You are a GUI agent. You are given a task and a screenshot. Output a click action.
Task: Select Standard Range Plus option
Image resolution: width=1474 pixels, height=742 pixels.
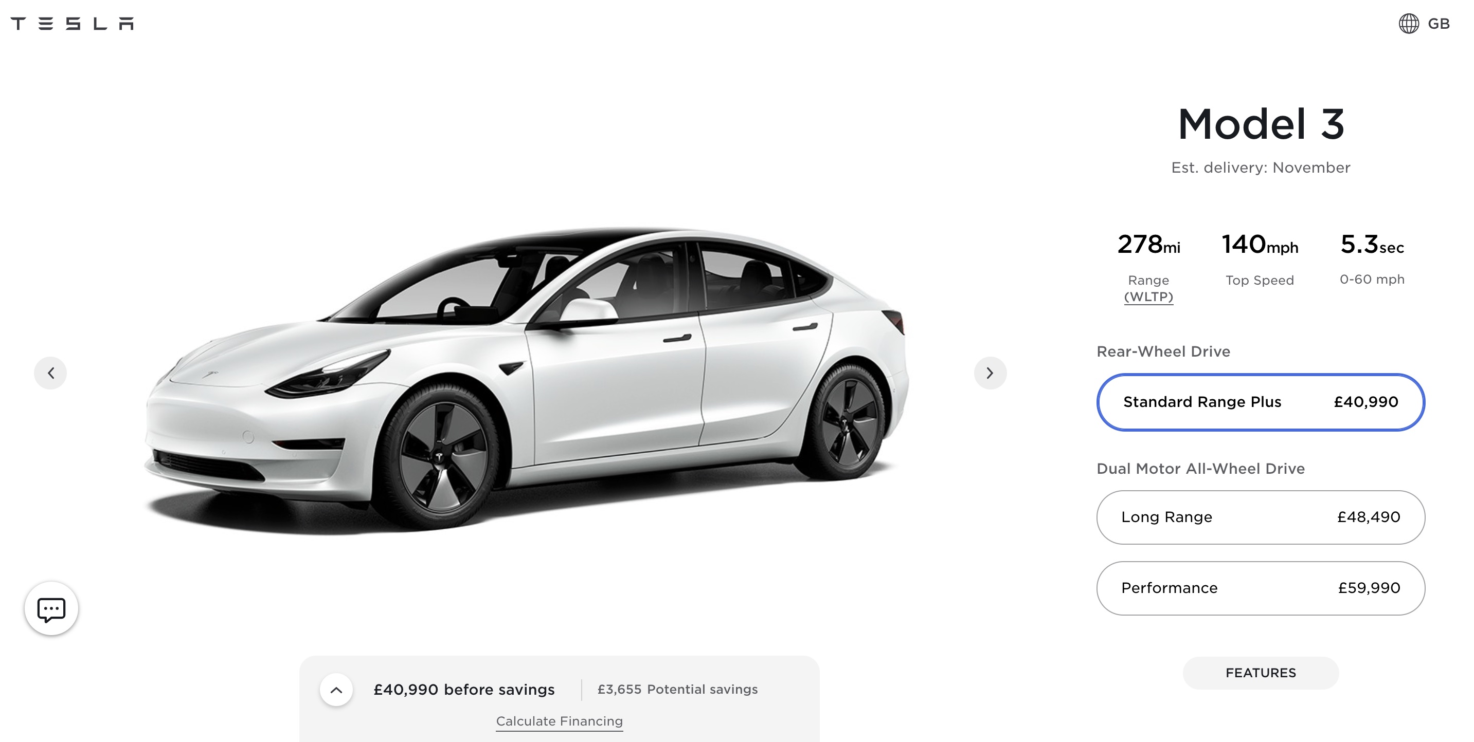[1261, 402]
